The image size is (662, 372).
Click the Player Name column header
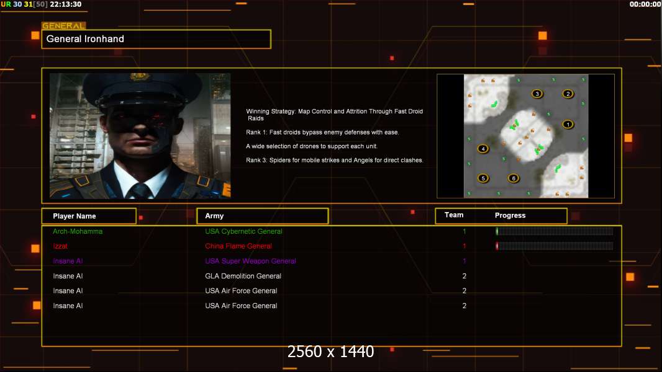[x=89, y=216]
